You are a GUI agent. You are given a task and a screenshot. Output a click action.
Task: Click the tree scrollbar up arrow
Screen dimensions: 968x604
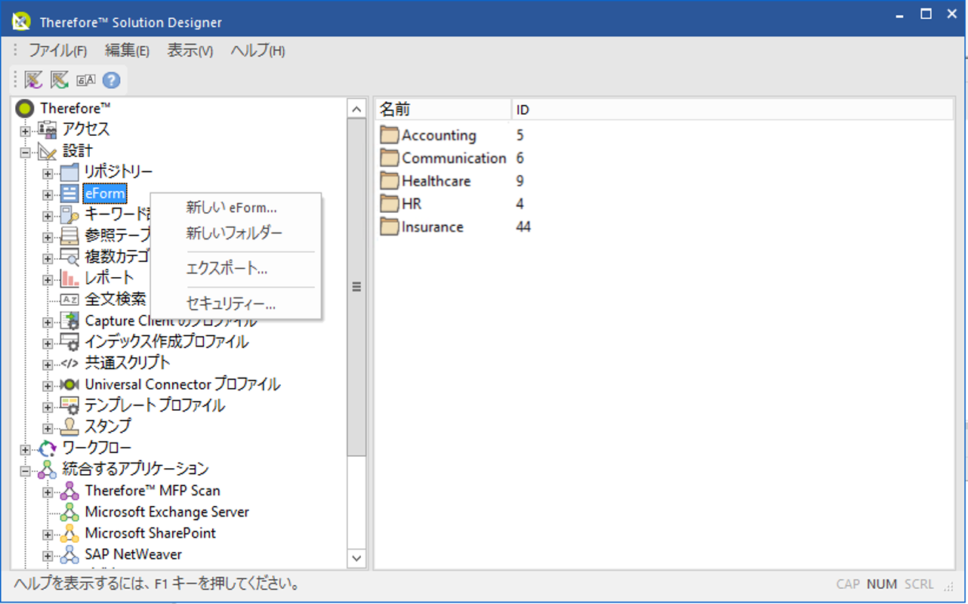pos(356,109)
